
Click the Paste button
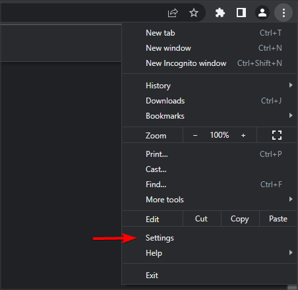[x=278, y=219]
